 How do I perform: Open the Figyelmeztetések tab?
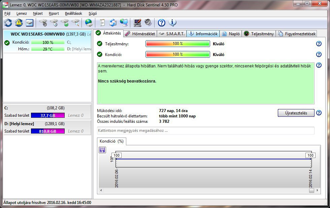point(297,34)
